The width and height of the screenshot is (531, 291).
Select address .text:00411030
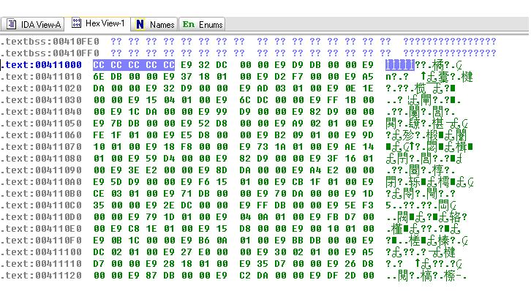(x=41, y=100)
